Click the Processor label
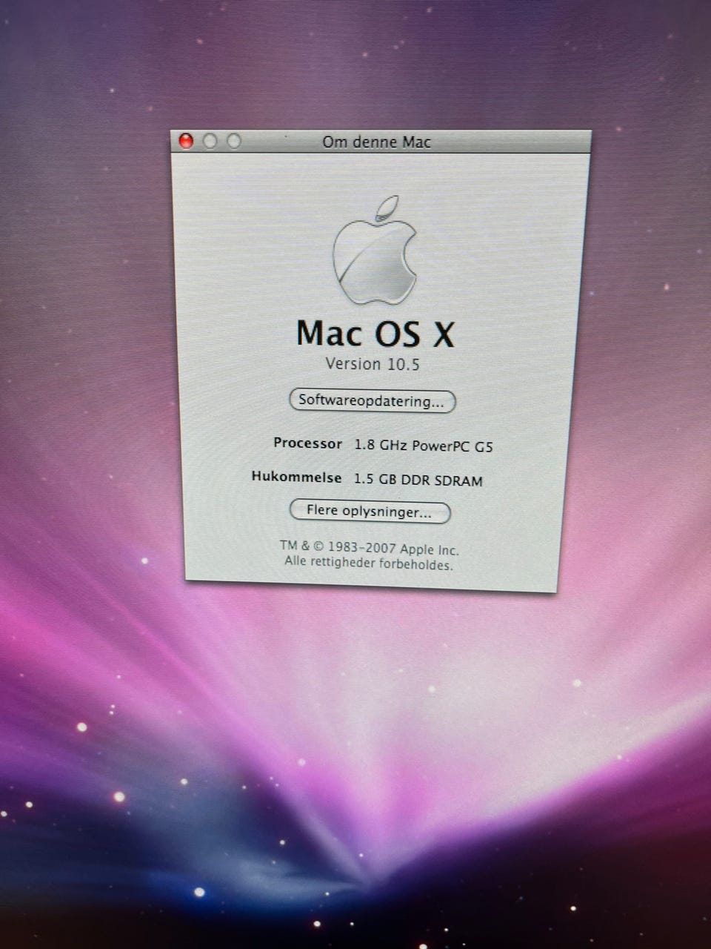The height and width of the screenshot is (949, 711). [x=307, y=443]
